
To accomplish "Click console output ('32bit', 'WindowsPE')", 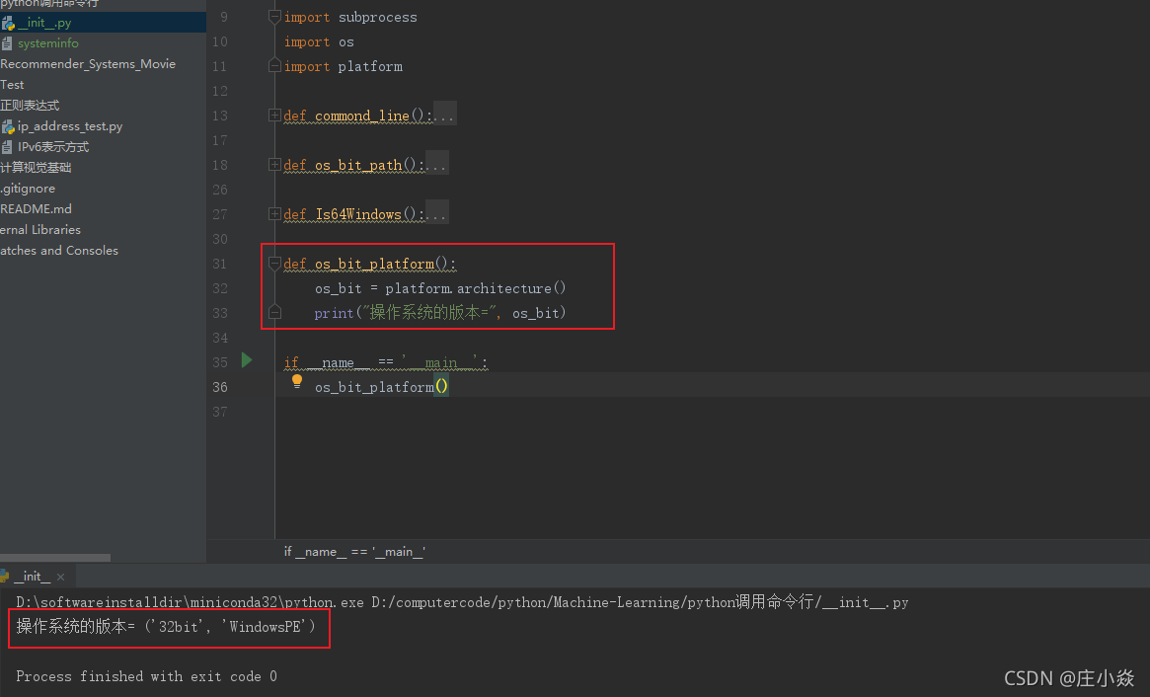I will point(230,627).
